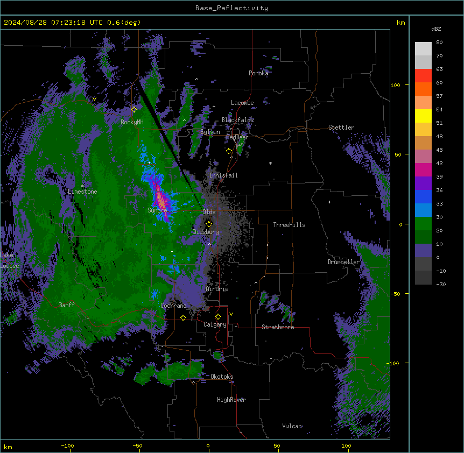The image size is (464, 453).
Task: Pick the orange 57-60 dBZ legend swatch
Action: [x=423, y=89]
